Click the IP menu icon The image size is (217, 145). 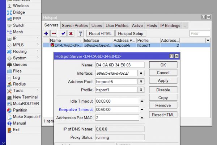click(9, 39)
